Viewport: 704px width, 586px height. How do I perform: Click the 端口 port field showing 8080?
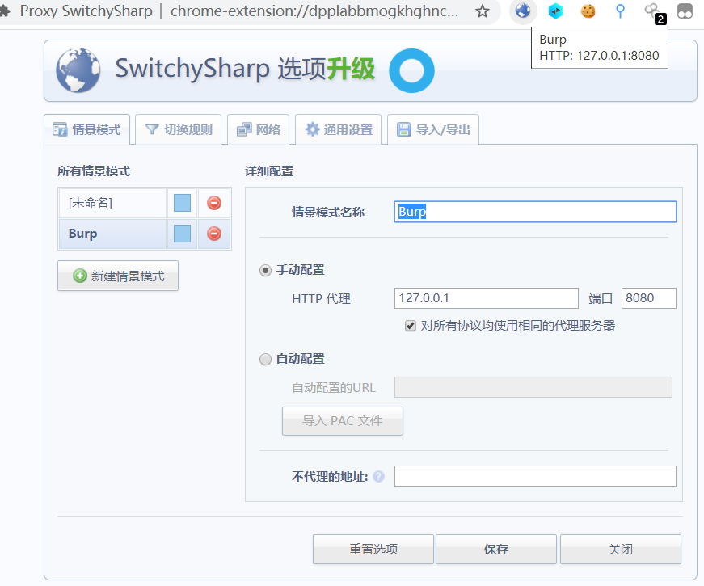tap(649, 298)
